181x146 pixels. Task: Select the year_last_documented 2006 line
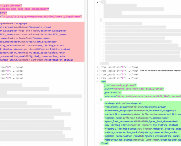click(29, 42)
